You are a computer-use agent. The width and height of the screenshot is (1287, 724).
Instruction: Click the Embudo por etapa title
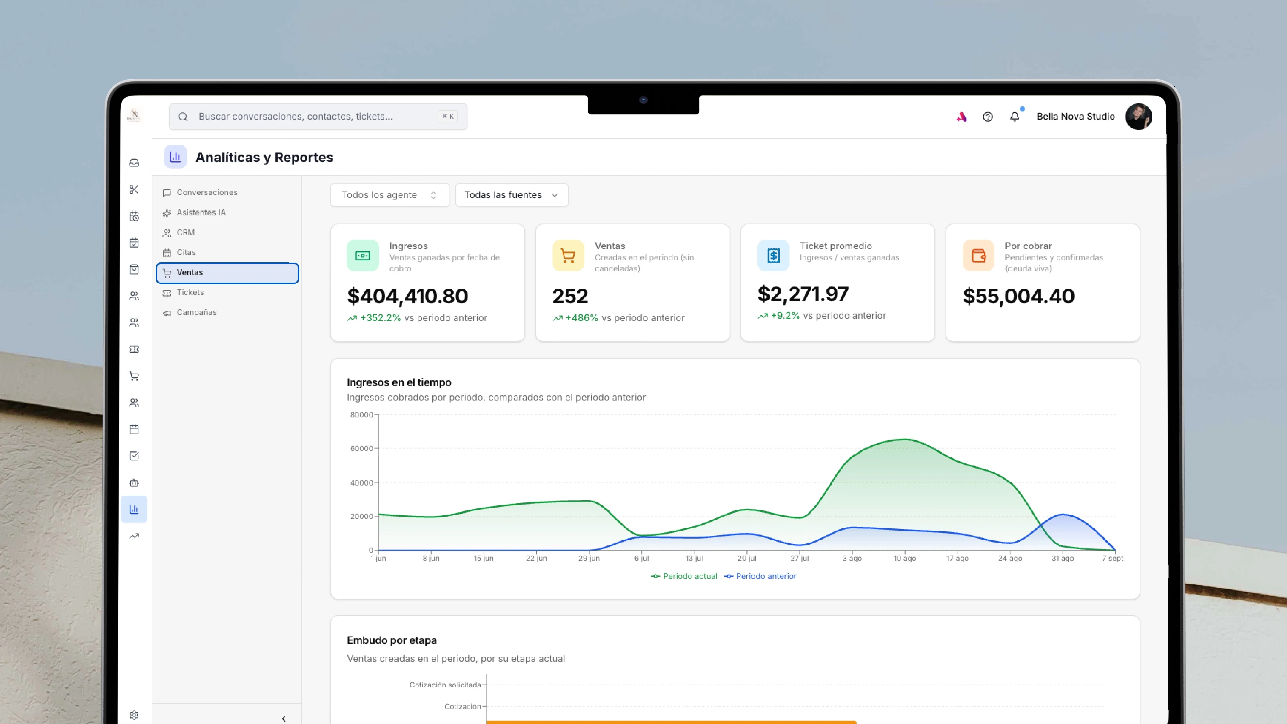click(392, 641)
